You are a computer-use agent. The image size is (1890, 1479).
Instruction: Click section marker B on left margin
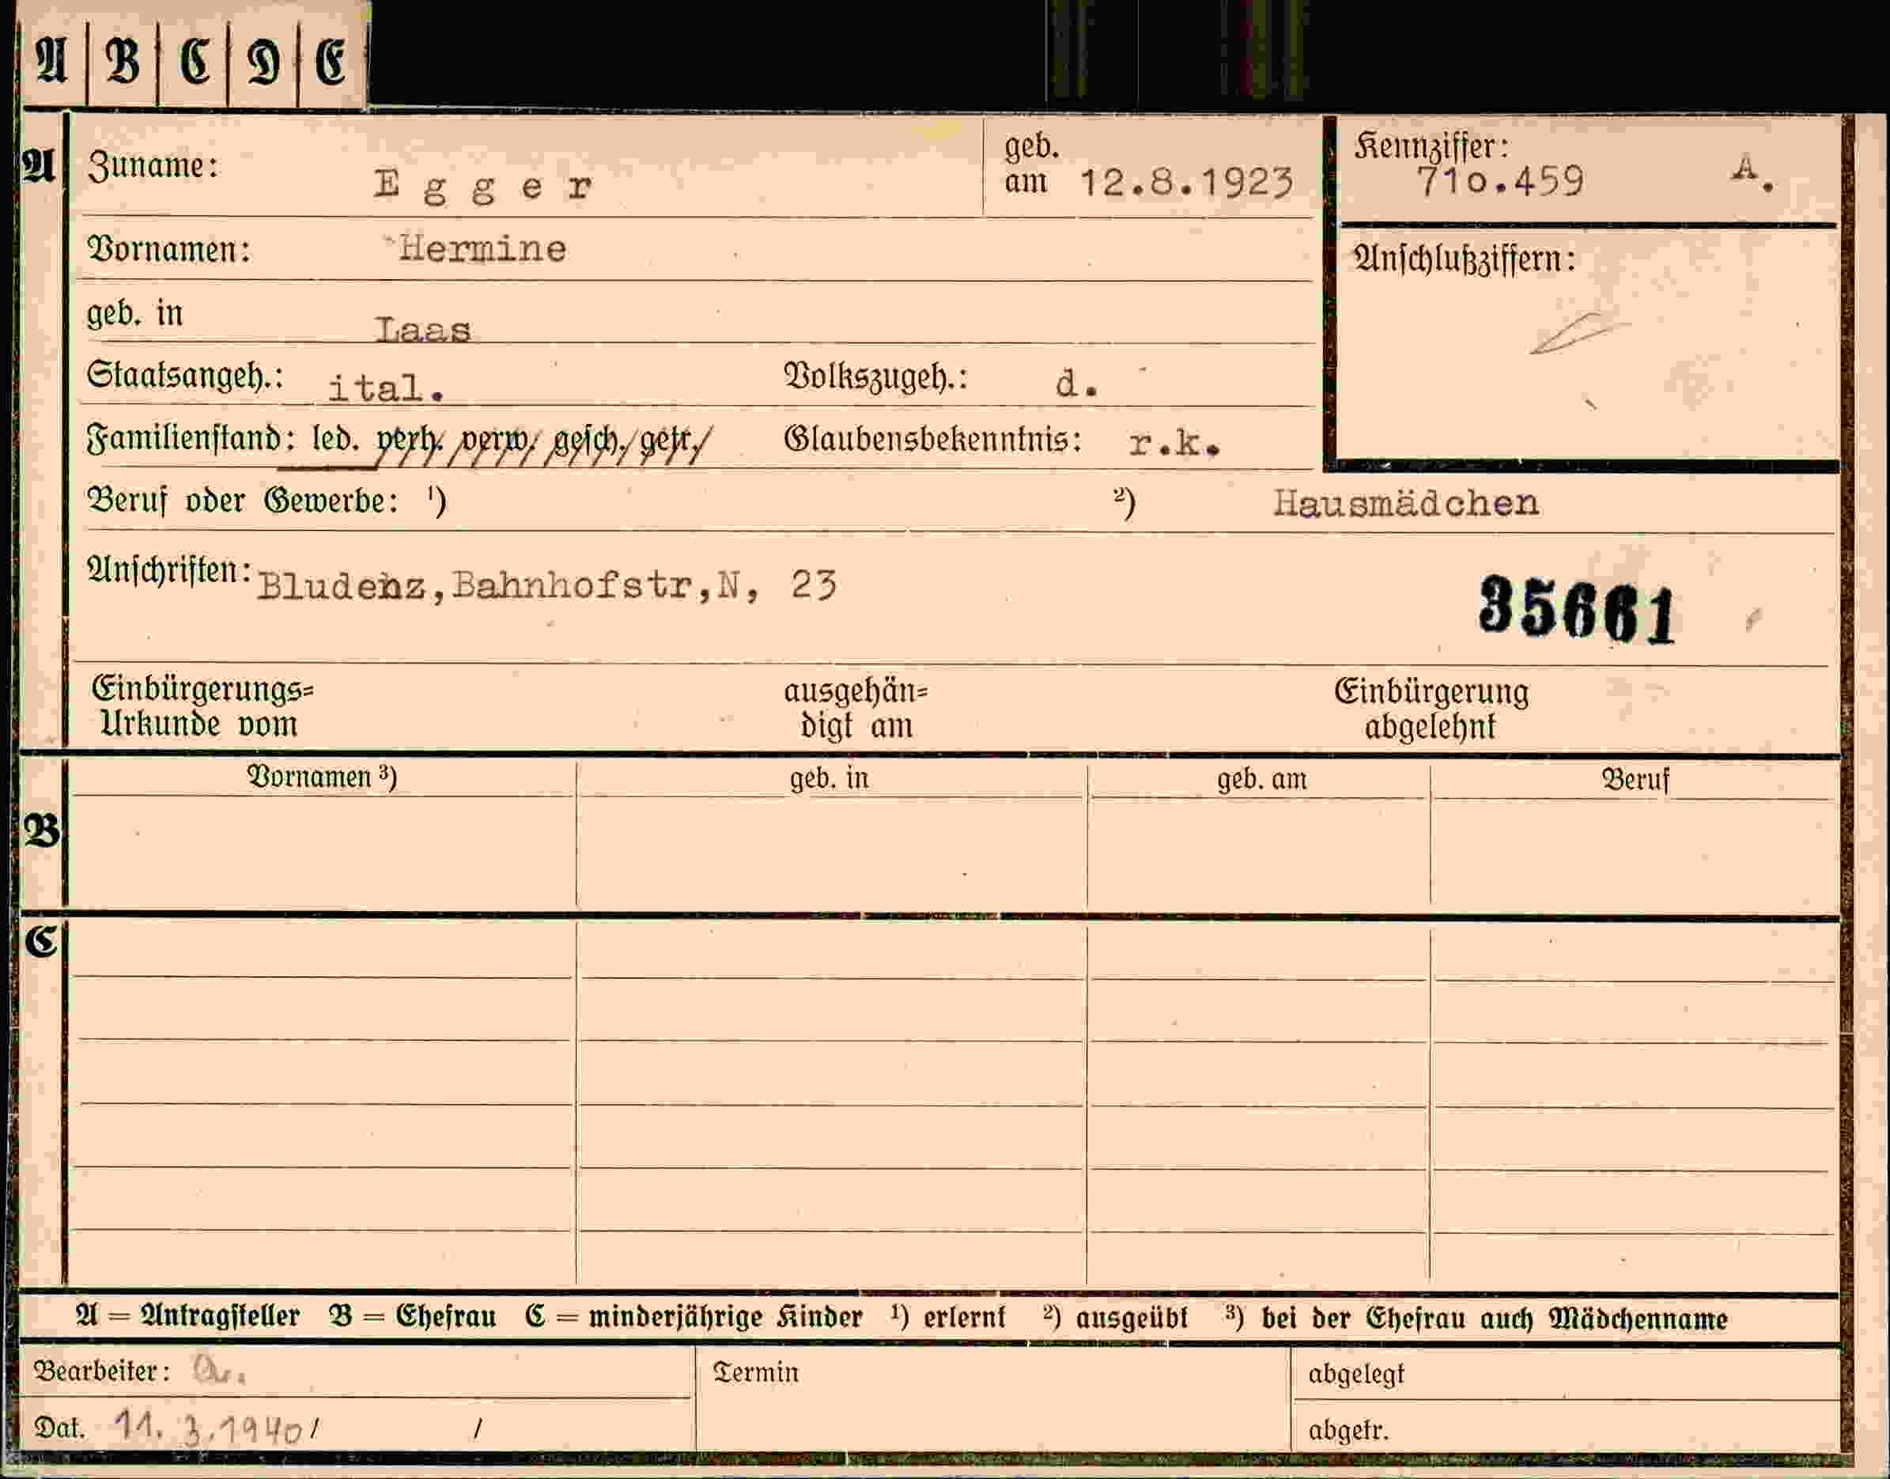(40, 831)
